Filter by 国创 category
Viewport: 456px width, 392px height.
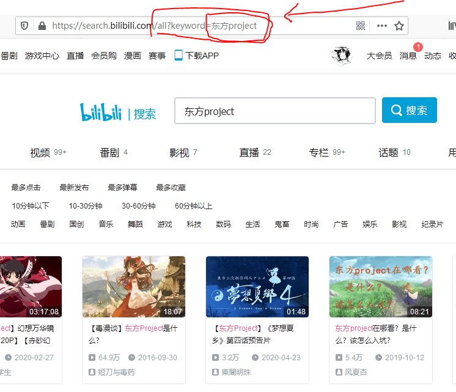[x=77, y=224]
